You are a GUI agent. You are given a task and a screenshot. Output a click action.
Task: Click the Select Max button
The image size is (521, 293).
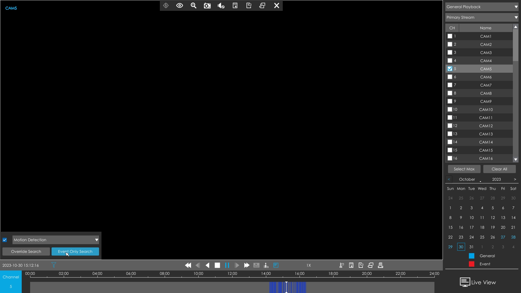point(464,169)
